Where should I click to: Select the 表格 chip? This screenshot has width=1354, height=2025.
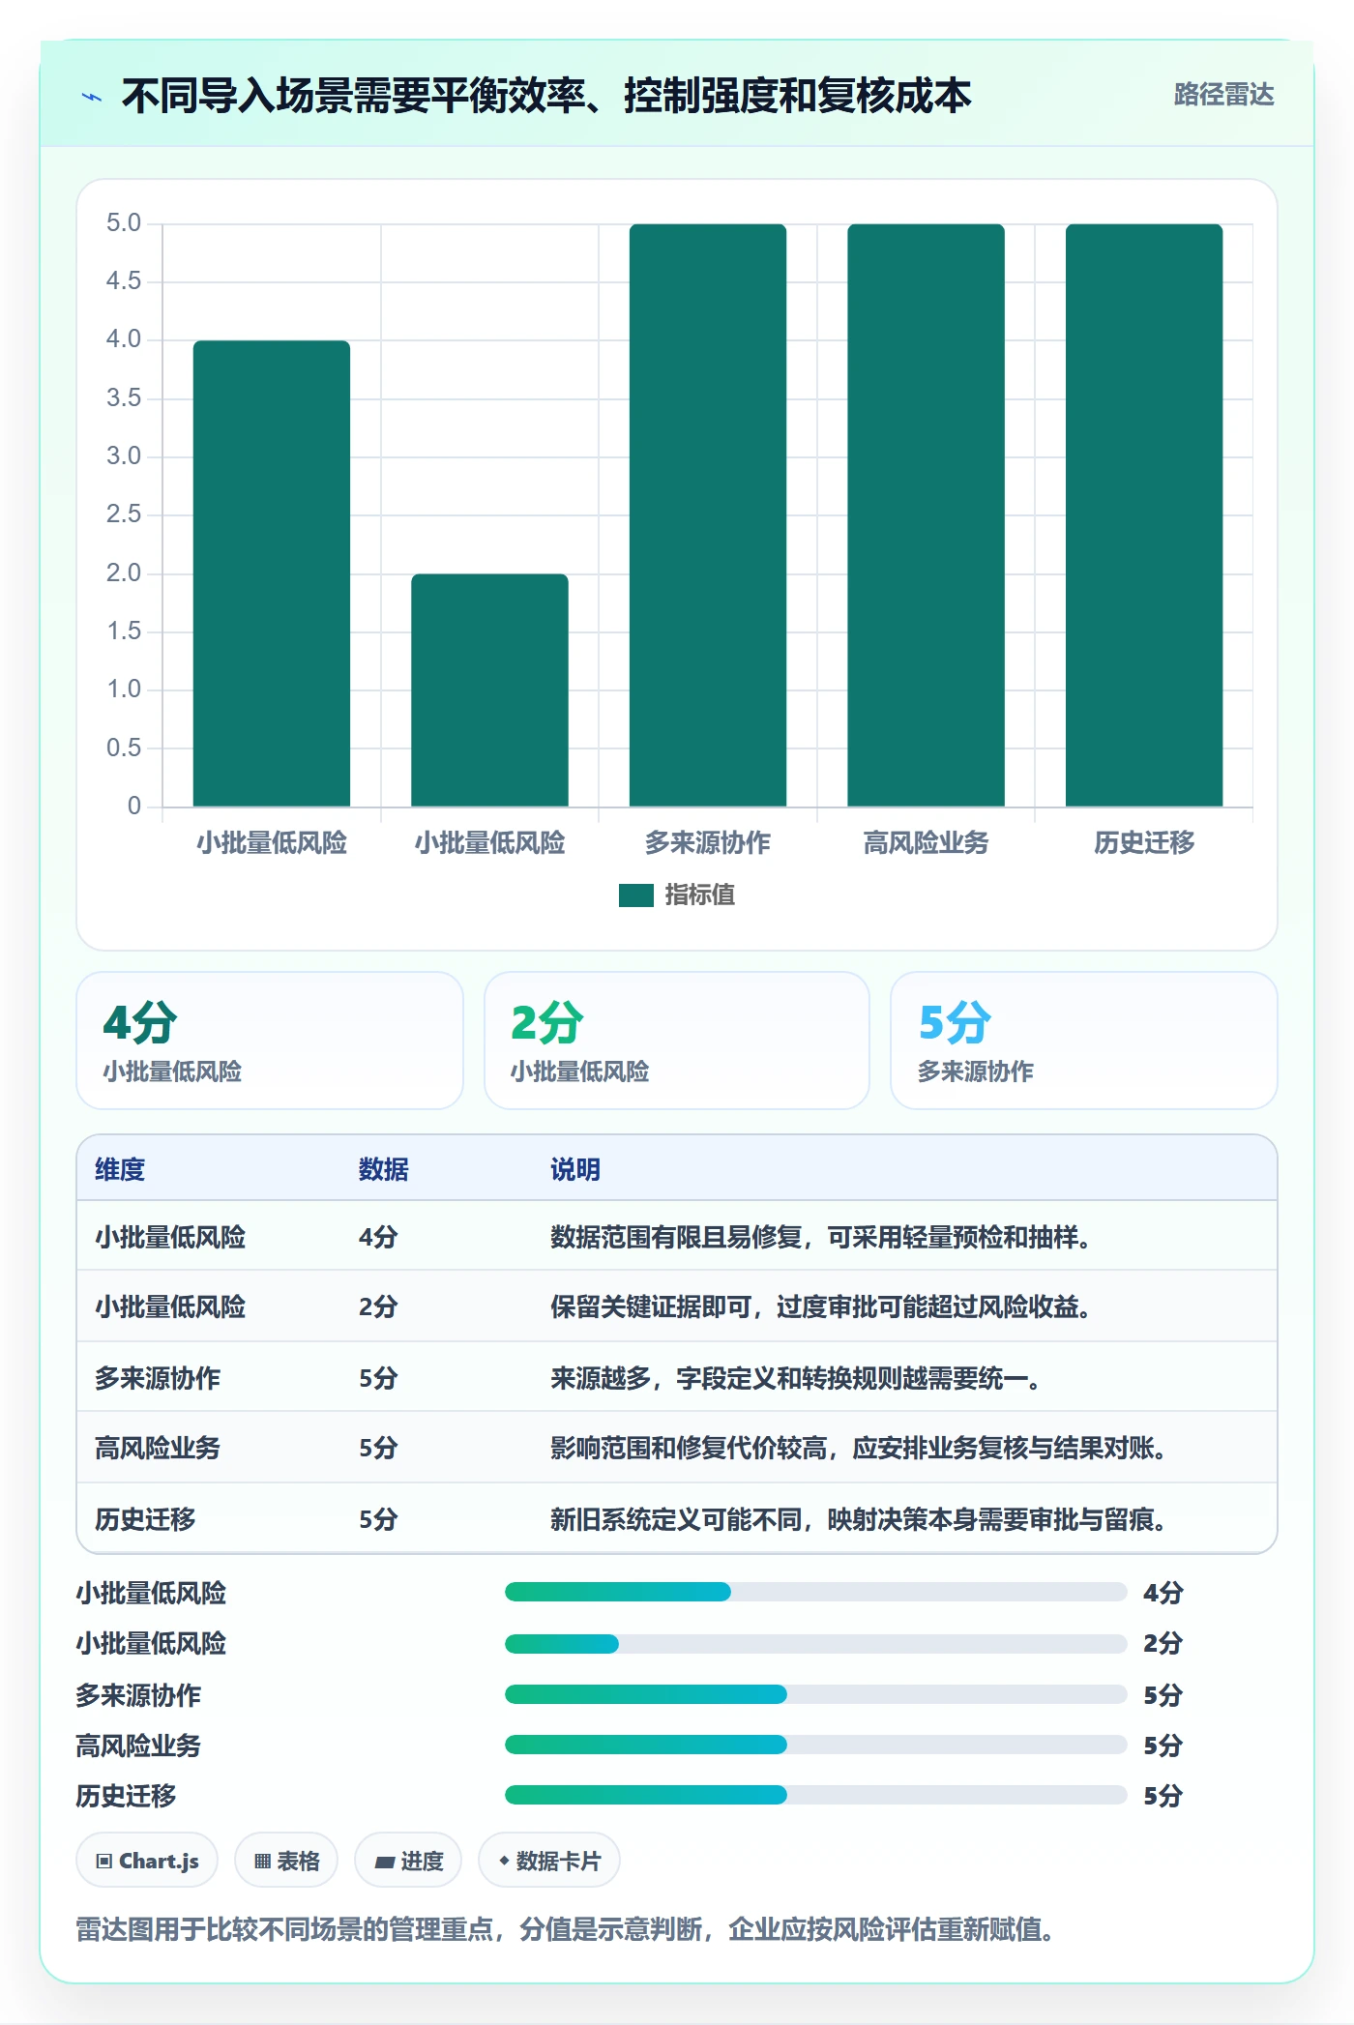tap(286, 1860)
